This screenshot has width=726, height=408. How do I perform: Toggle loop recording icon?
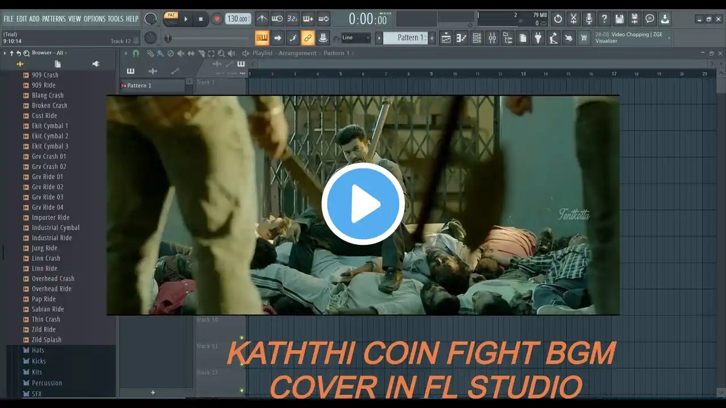(x=323, y=19)
